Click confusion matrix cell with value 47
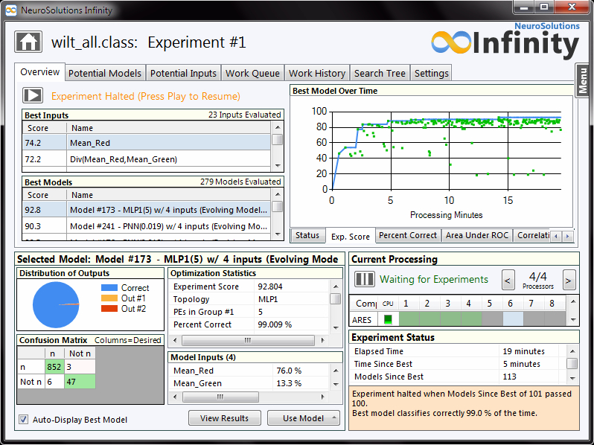This screenshot has width=594, height=445. coord(80,381)
